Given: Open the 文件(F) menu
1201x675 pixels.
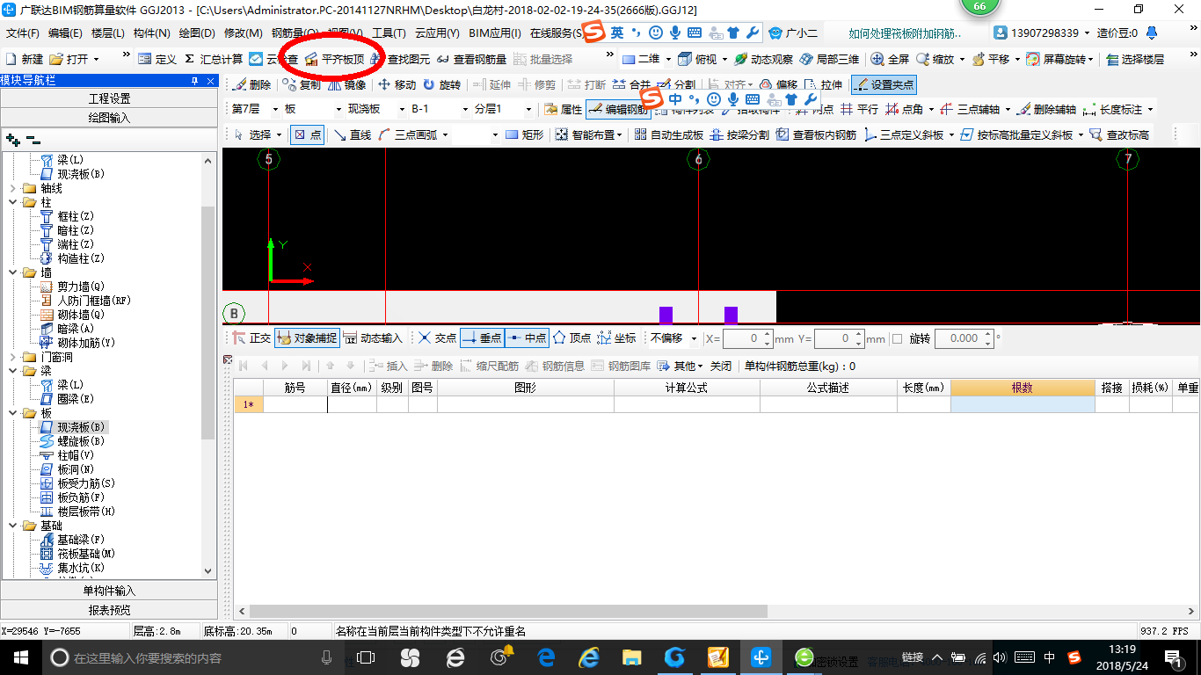Looking at the screenshot, I should point(23,33).
